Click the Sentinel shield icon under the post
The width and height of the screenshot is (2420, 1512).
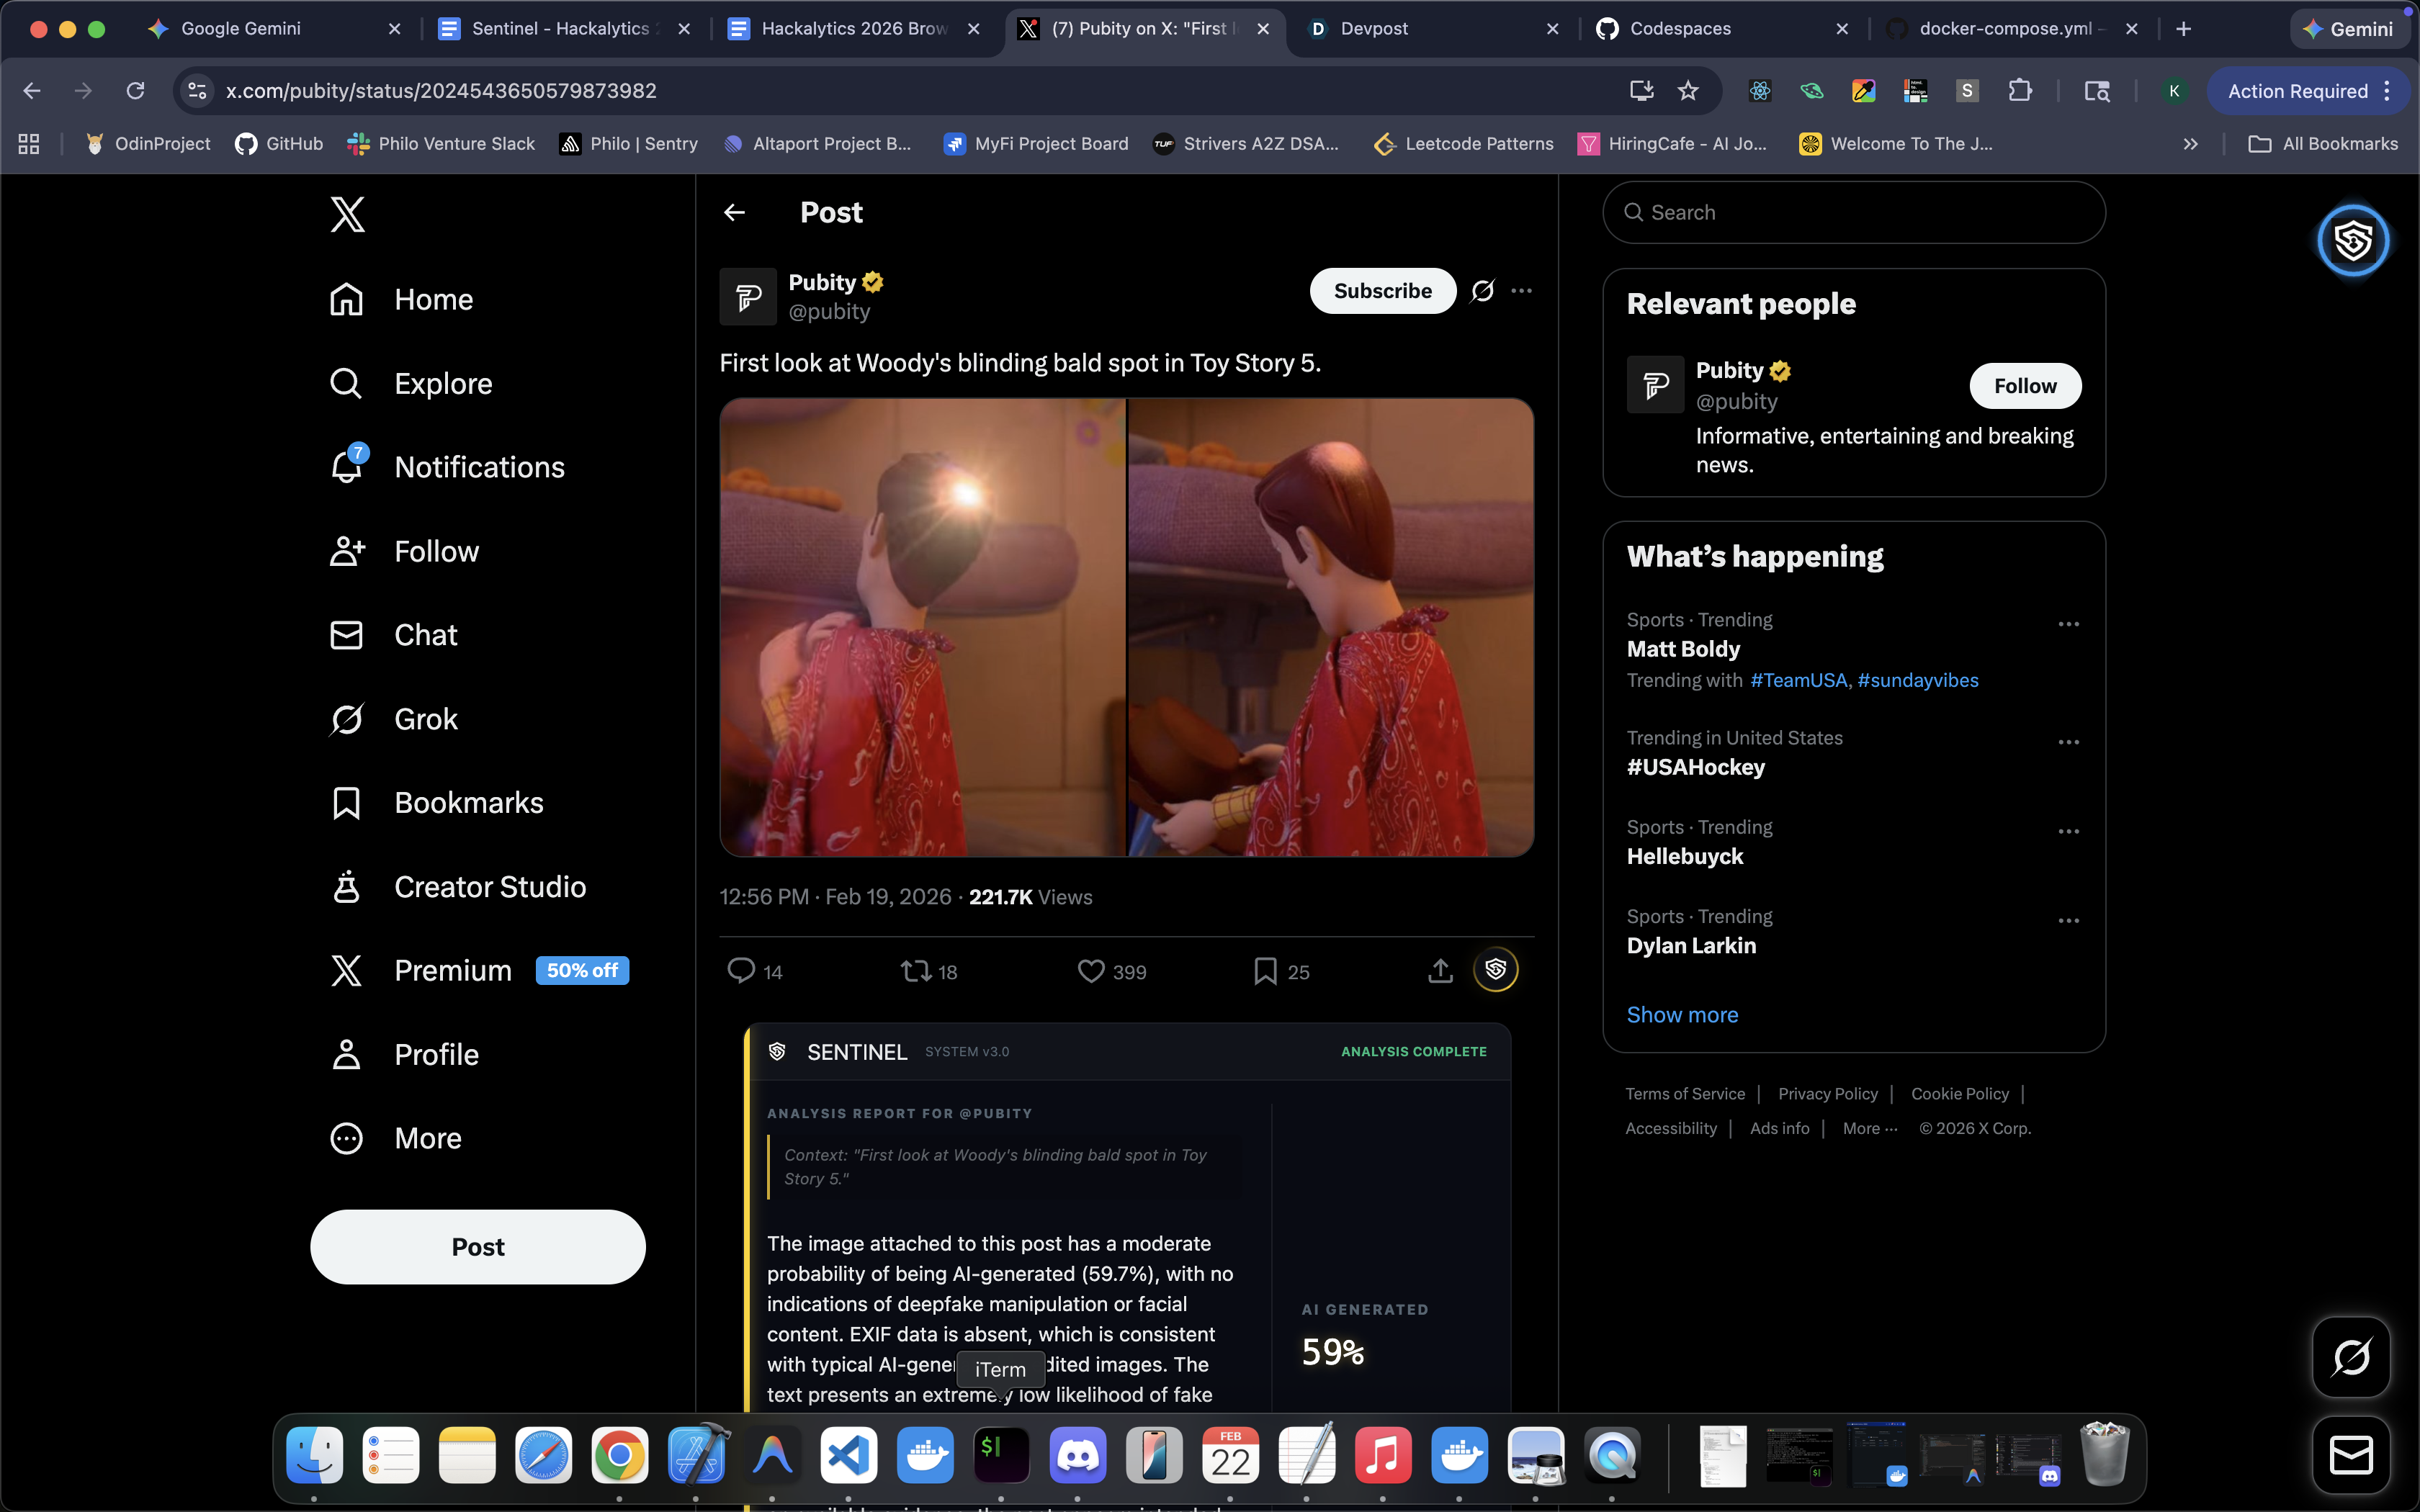tap(1495, 969)
